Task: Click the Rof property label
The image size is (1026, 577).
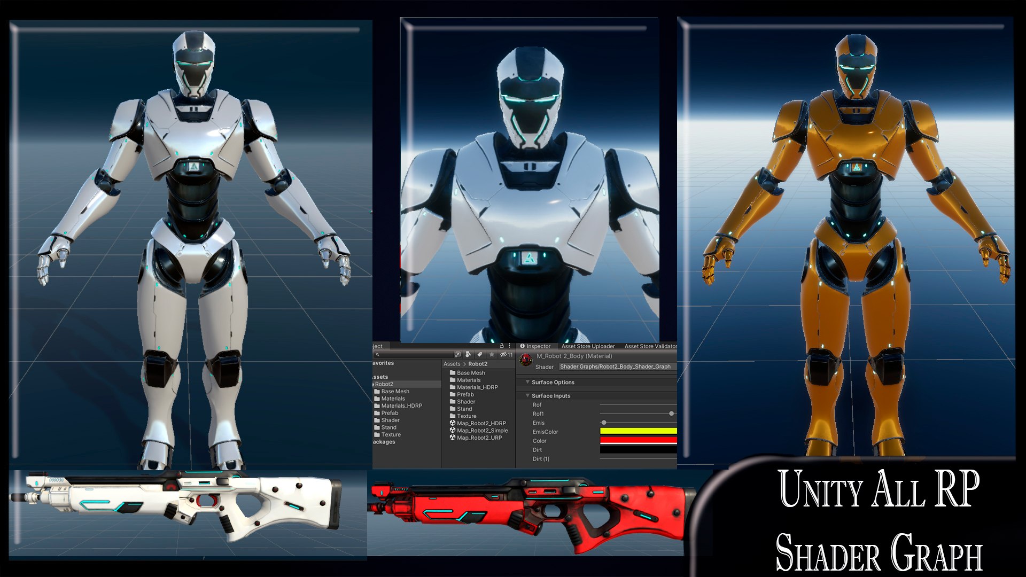Action: pos(537,405)
